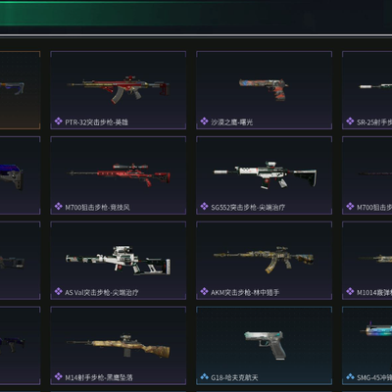Choose the wooden M14 rifle image

(x=119, y=346)
